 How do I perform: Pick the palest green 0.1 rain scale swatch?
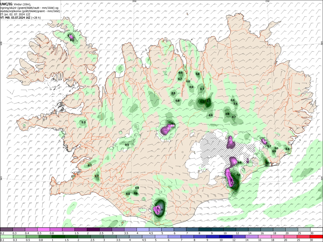tap(6, 237)
